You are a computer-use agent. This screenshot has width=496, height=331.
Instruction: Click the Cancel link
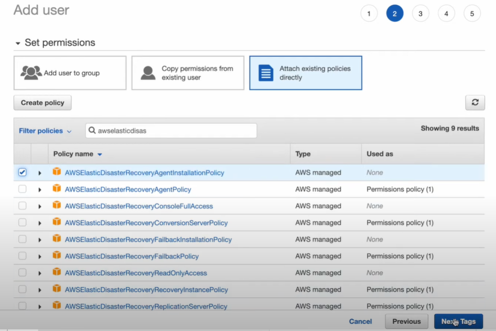[360, 321]
